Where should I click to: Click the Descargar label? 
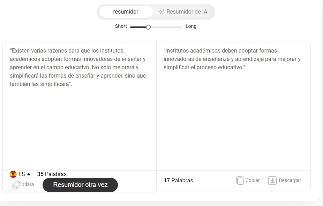click(290, 181)
